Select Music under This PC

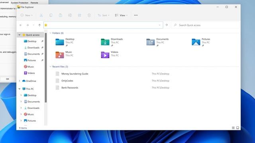[29, 114]
